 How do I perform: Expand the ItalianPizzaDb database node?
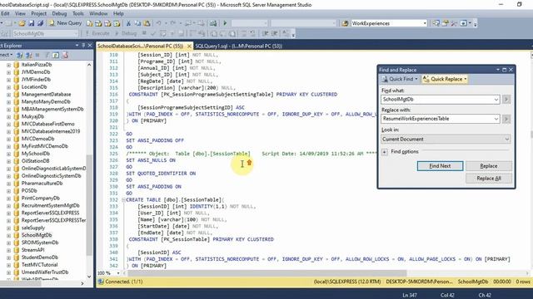8,65
